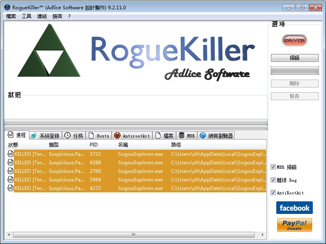Select PID cell 3732
Image resolution: width=326 pixels, height=244 pixels.
click(x=95, y=154)
